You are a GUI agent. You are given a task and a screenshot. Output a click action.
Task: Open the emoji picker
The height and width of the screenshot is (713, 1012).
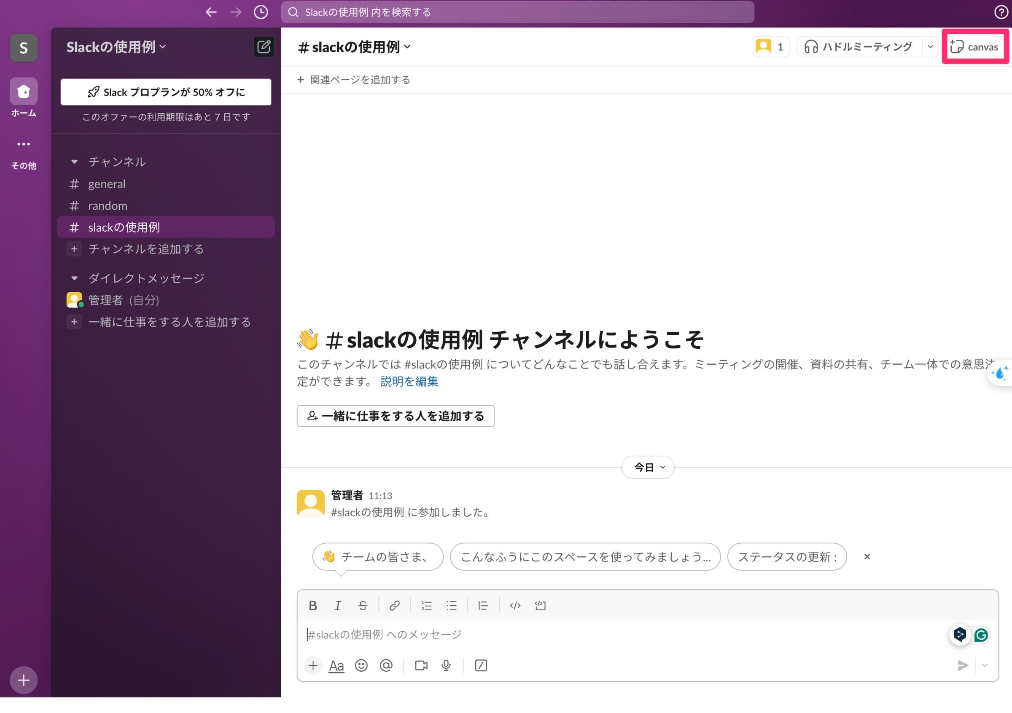pyautogui.click(x=361, y=665)
